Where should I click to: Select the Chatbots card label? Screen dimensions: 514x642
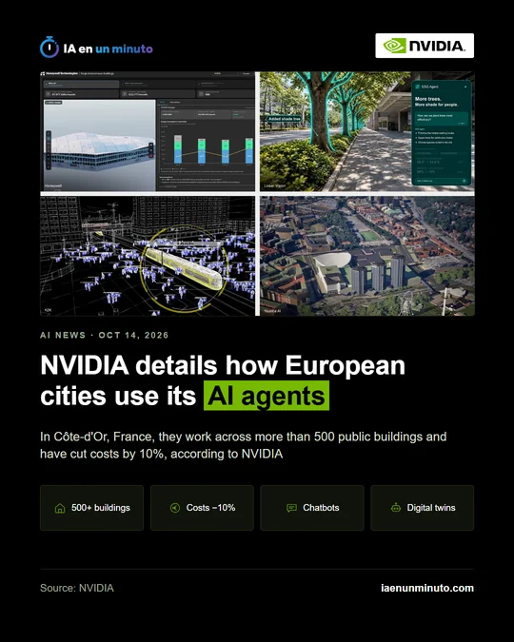[x=321, y=508]
